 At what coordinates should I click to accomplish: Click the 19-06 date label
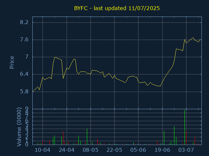tap(162, 150)
